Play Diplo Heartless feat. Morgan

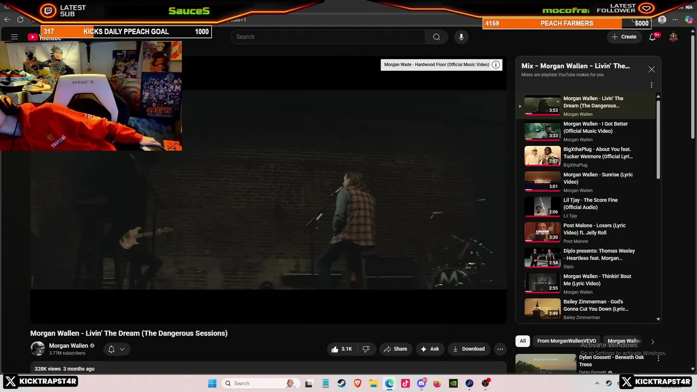point(587,258)
